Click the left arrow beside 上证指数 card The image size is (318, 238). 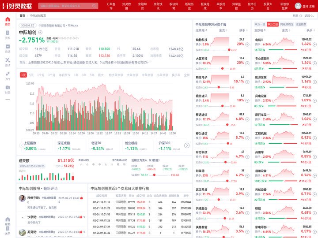pyautogui.click(x=21, y=145)
